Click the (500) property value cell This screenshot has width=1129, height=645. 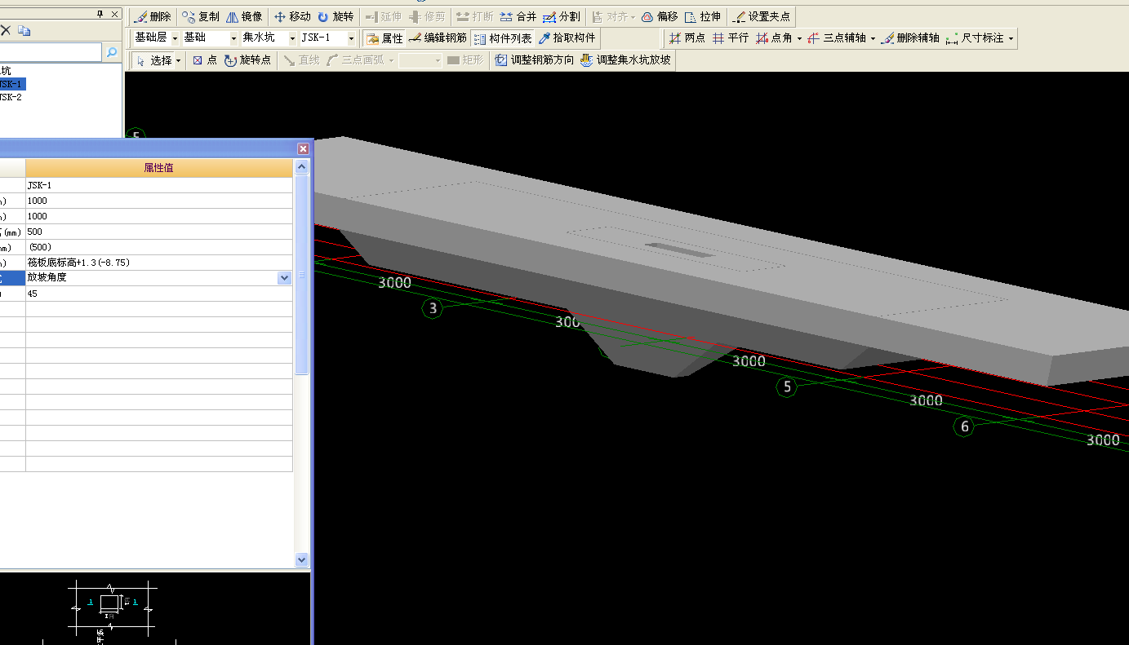point(158,247)
